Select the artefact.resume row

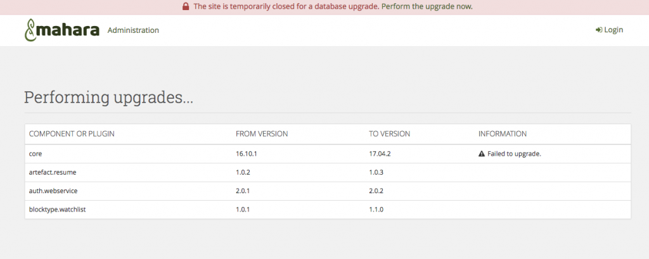click(x=328, y=172)
